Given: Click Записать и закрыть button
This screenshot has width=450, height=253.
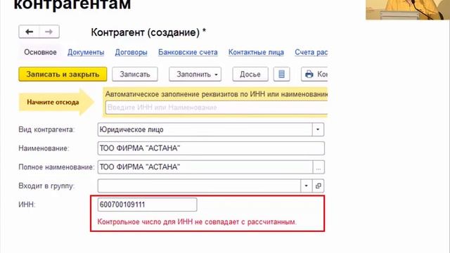Looking at the screenshot, I should coord(63,74).
